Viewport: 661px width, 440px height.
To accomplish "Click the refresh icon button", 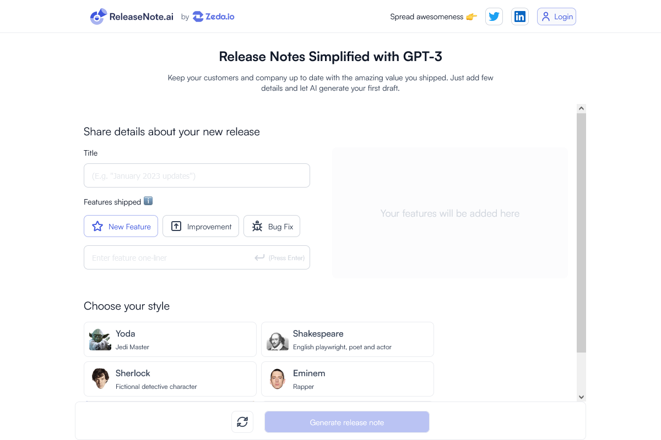I will [x=242, y=422].
